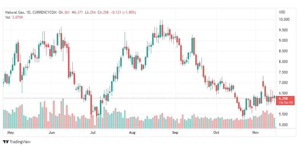Viewport: 299px width, 147px height.
Task: Select the Vol indicator legend
Action: (8, 17)
